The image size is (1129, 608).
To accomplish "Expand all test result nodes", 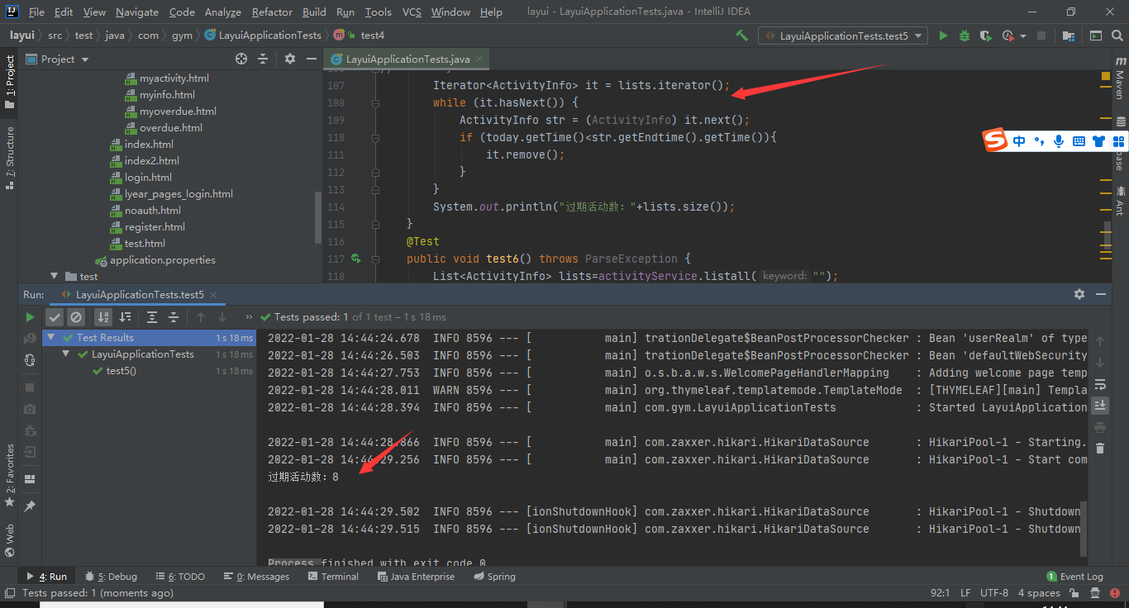I will (152, 316).
